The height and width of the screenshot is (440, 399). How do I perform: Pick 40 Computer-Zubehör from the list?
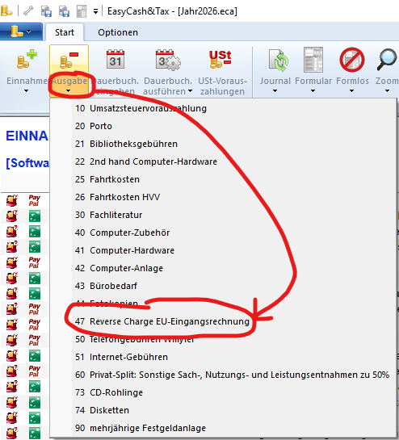(x=223, y=233)
